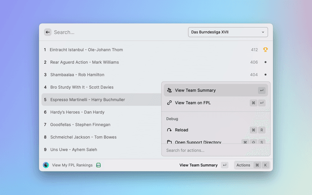Click the trophy icon for Eintracht Istanbul
Image resolution: width=312 pixels, height=195 pixels.
tap(265, 50)
